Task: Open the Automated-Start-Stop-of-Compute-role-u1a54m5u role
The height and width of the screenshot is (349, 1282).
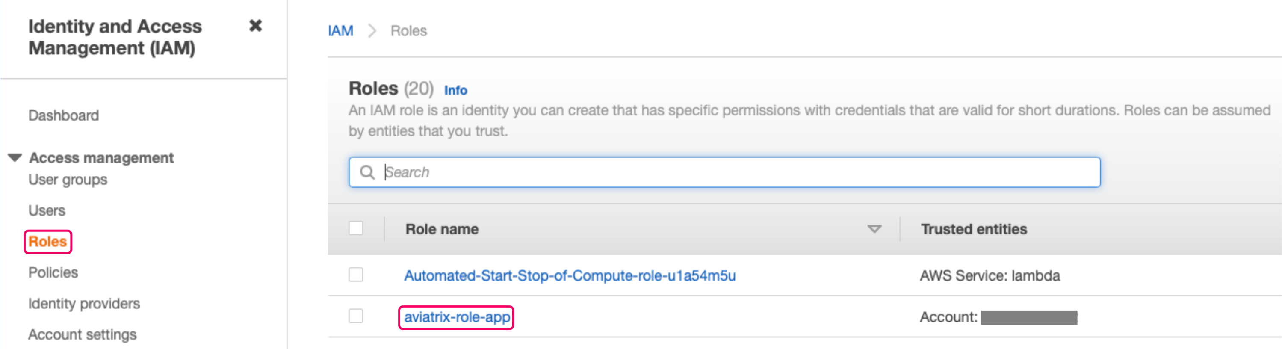Action: pyautogui.click(x=570, y=275)
